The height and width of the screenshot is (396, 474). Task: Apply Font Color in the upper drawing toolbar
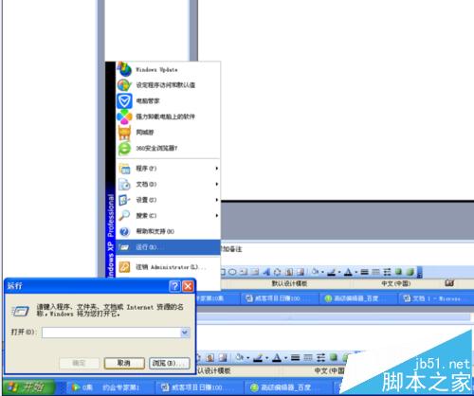(348, 272)
